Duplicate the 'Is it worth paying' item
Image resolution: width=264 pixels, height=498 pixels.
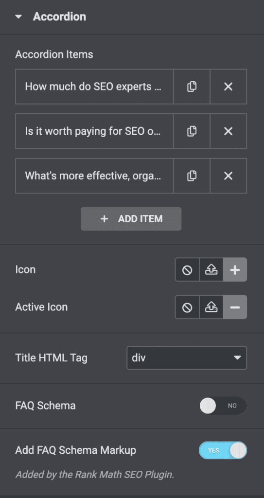coord(192,131)
